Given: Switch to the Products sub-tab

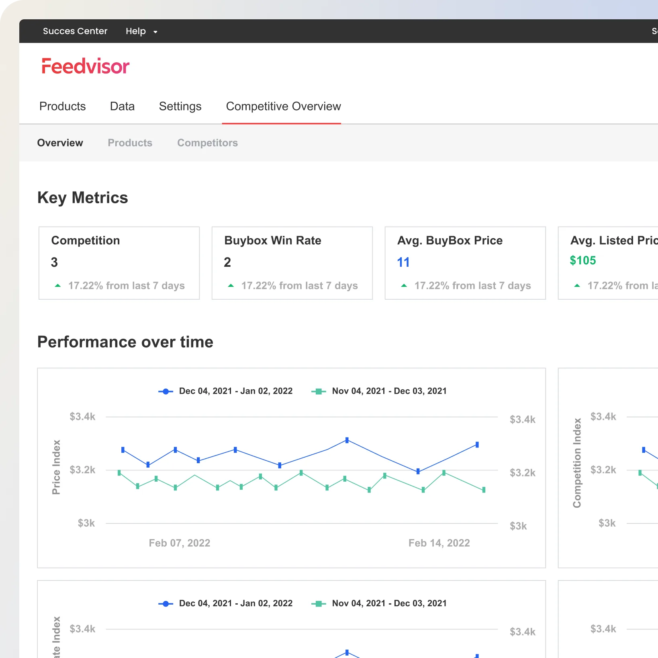Looking at the screenshot, I should (130, 143).
